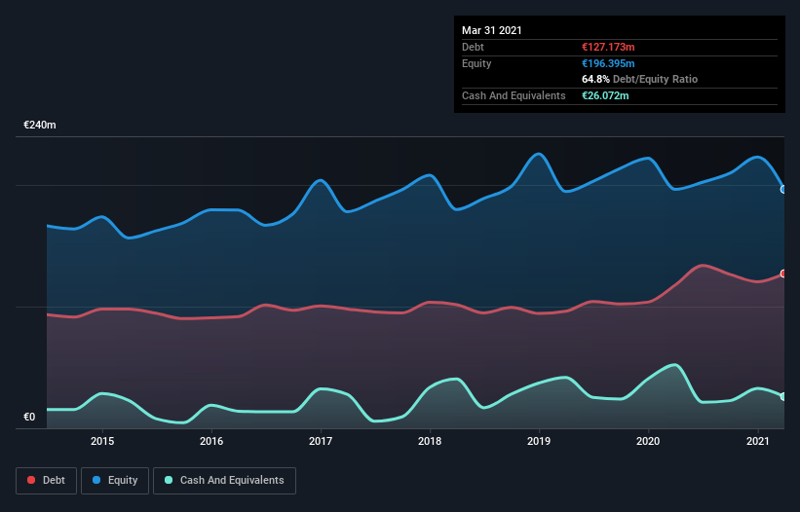The image size is (800, 512).
Task: Toggle the Debt series legend button
Action: [47, 481]
